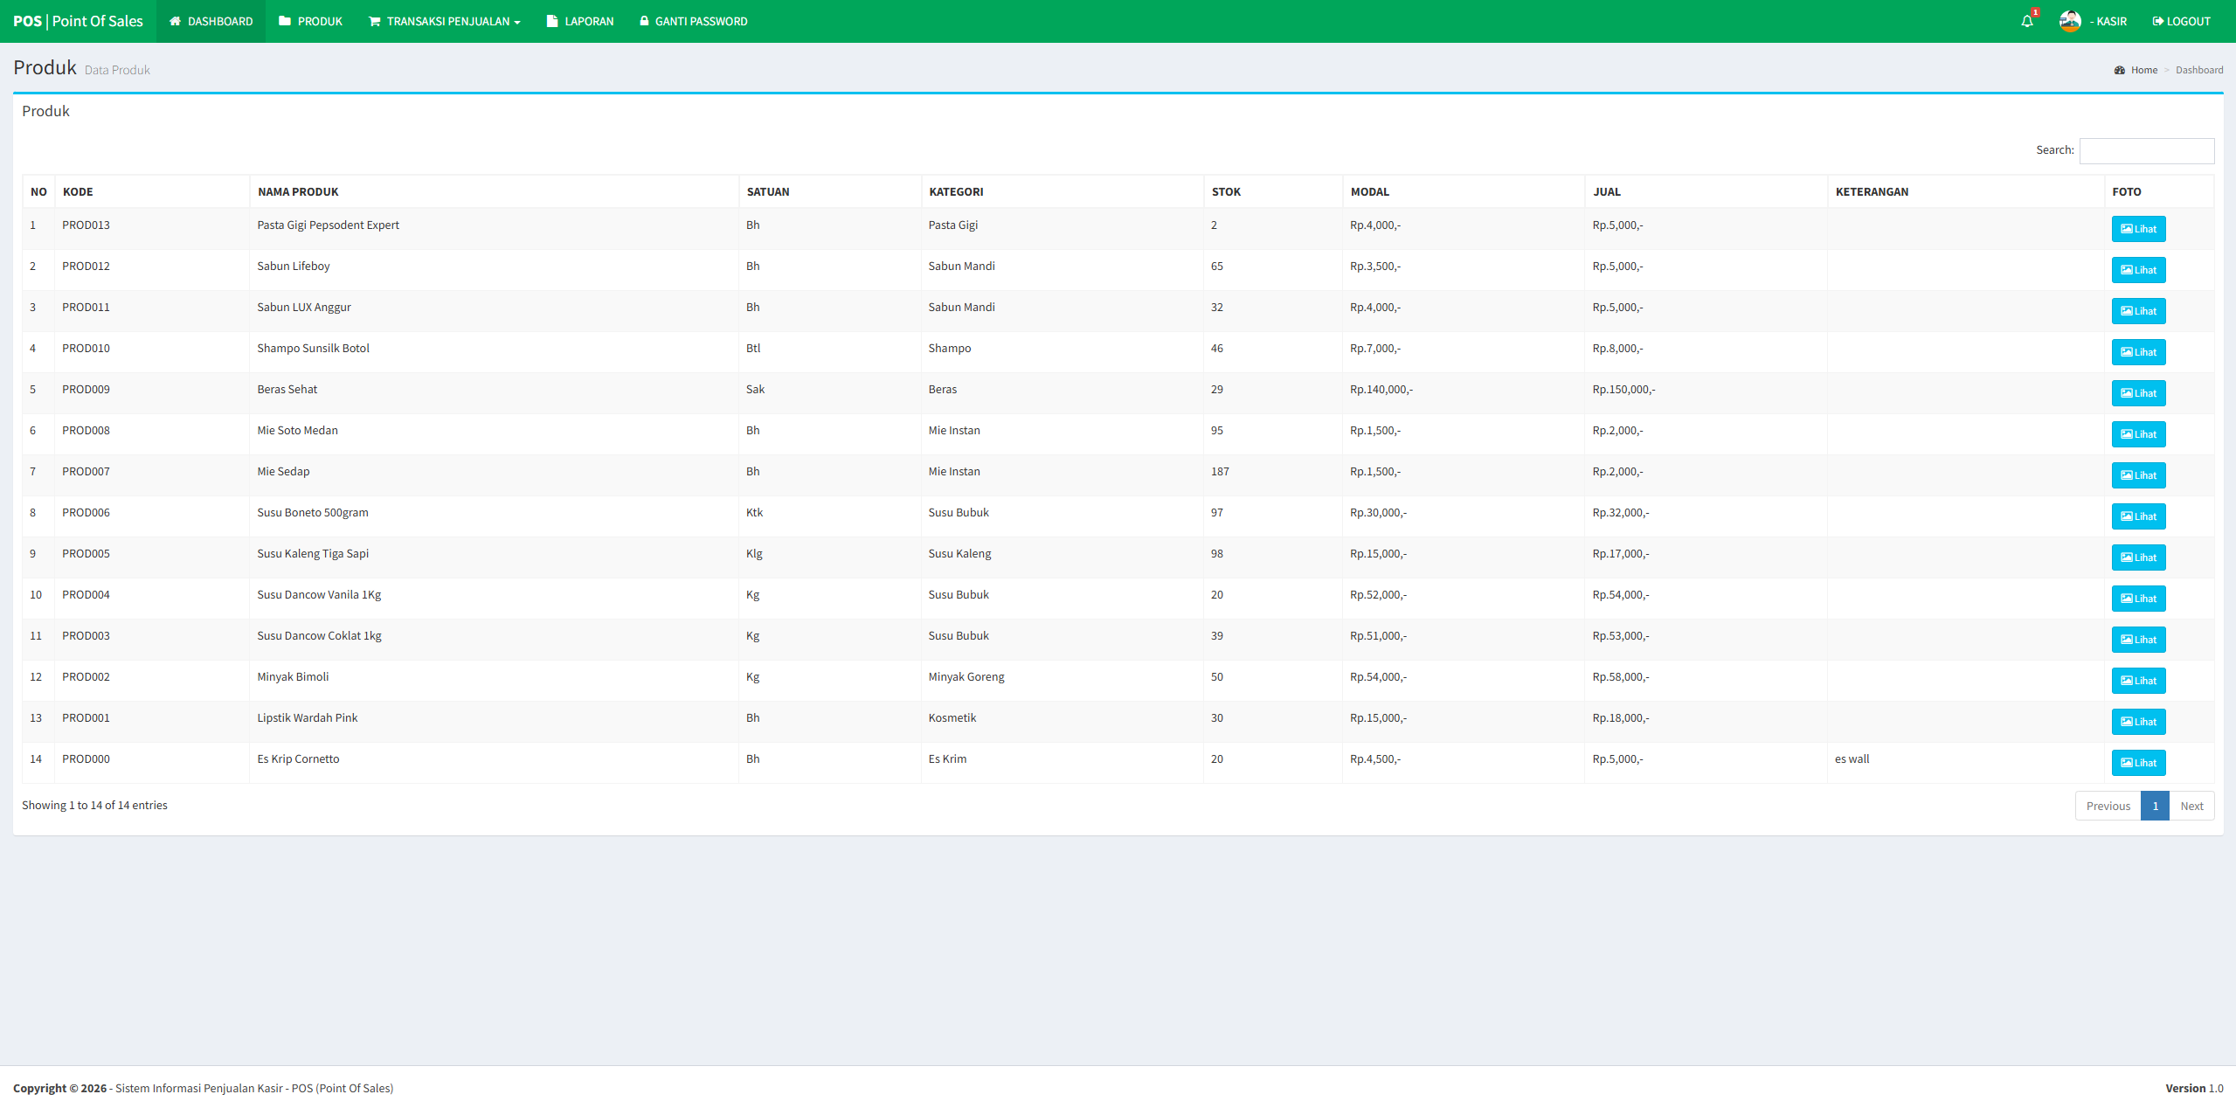Click the Kasir user avatar
2236x1108 pixels.
[2069, 22]
